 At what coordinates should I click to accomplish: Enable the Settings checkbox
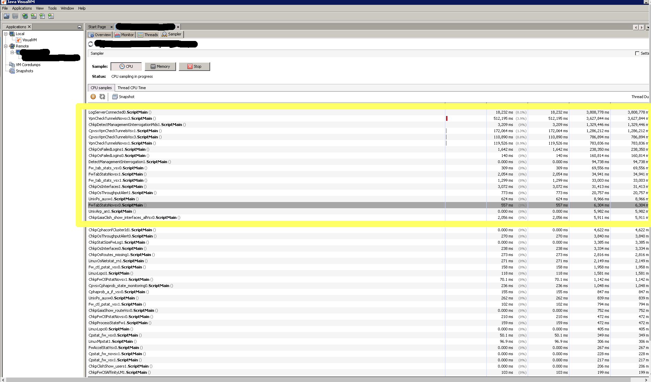(x=637, y=53)
